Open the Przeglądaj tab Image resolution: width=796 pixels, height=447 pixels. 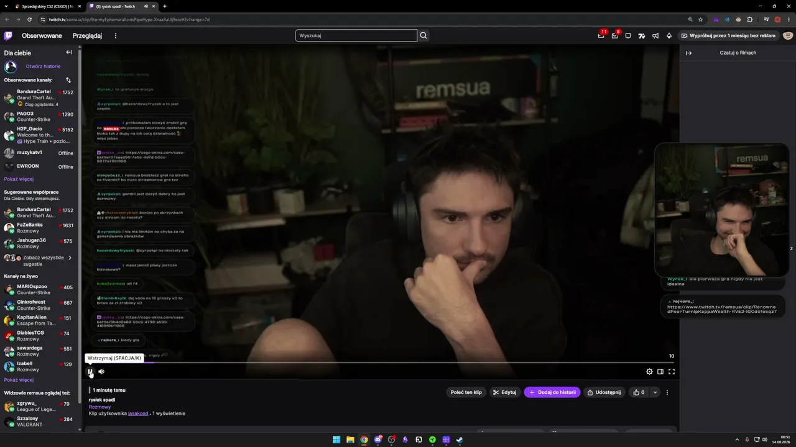point(87,36)
